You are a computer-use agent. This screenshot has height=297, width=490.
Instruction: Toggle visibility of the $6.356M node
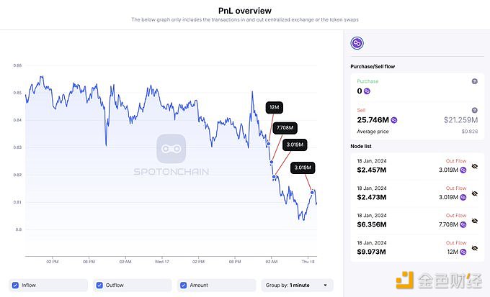(x=474, y=224)
